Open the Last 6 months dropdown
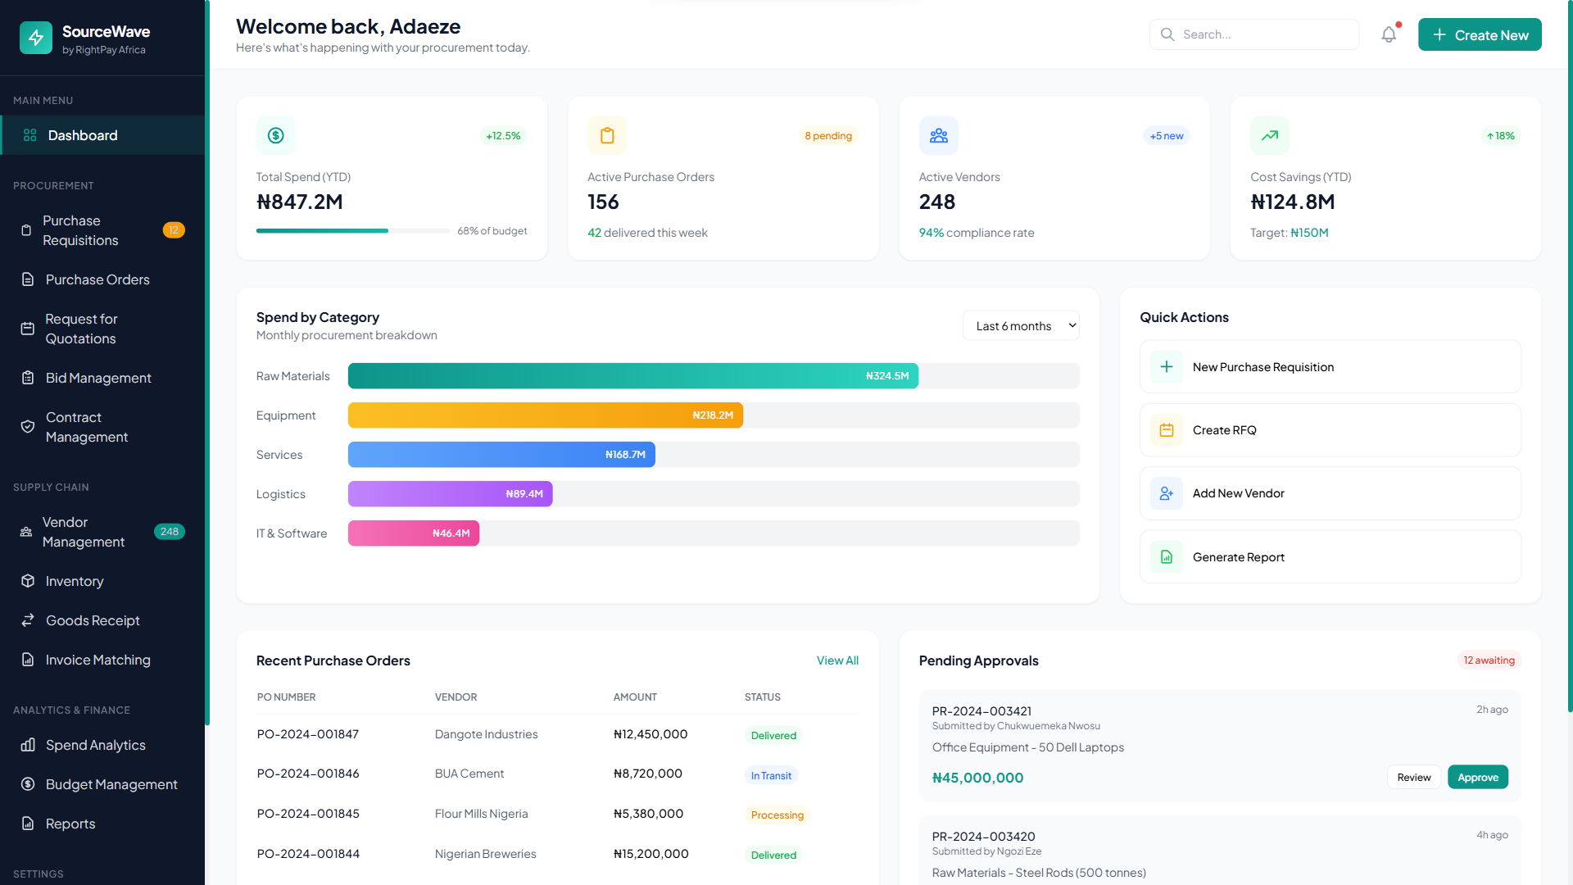The height and width of the screenshot is (885, 1573). 1021,326
